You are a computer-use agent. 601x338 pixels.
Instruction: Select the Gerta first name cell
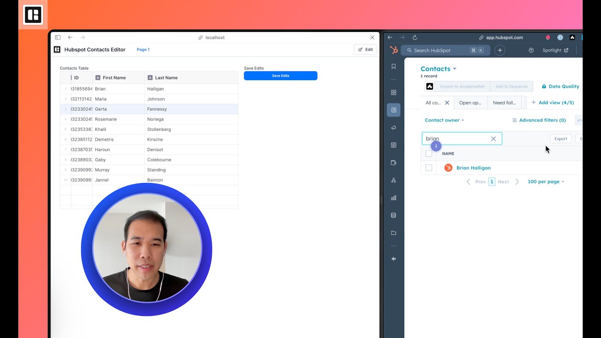(118, 109)
